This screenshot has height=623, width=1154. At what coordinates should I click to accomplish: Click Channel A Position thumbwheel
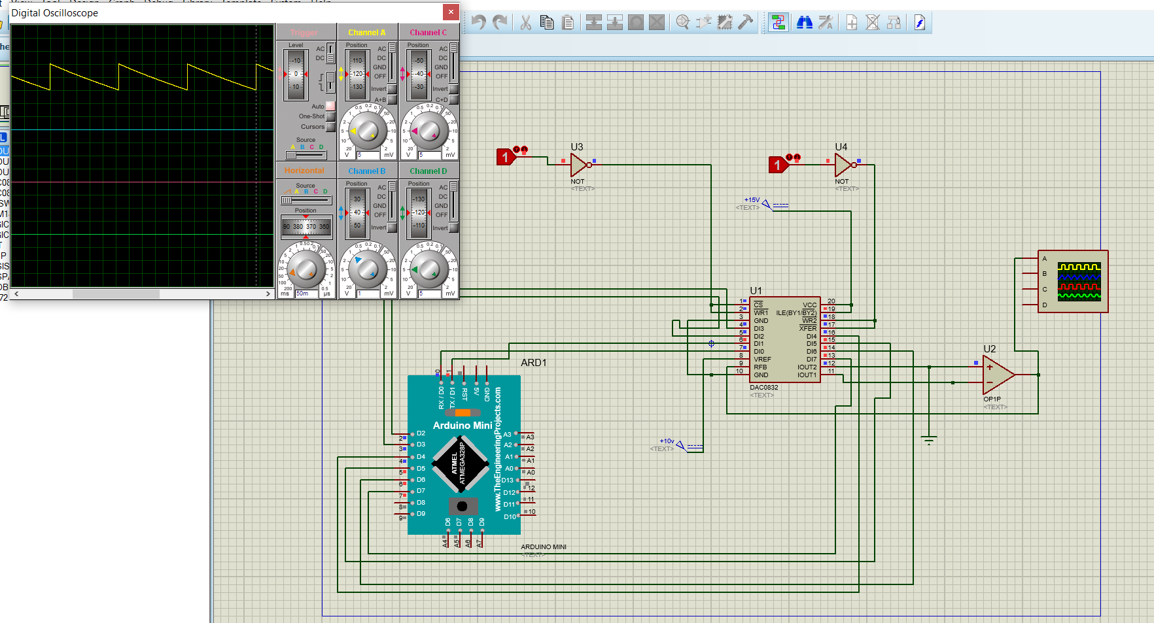tap(357, 75)
